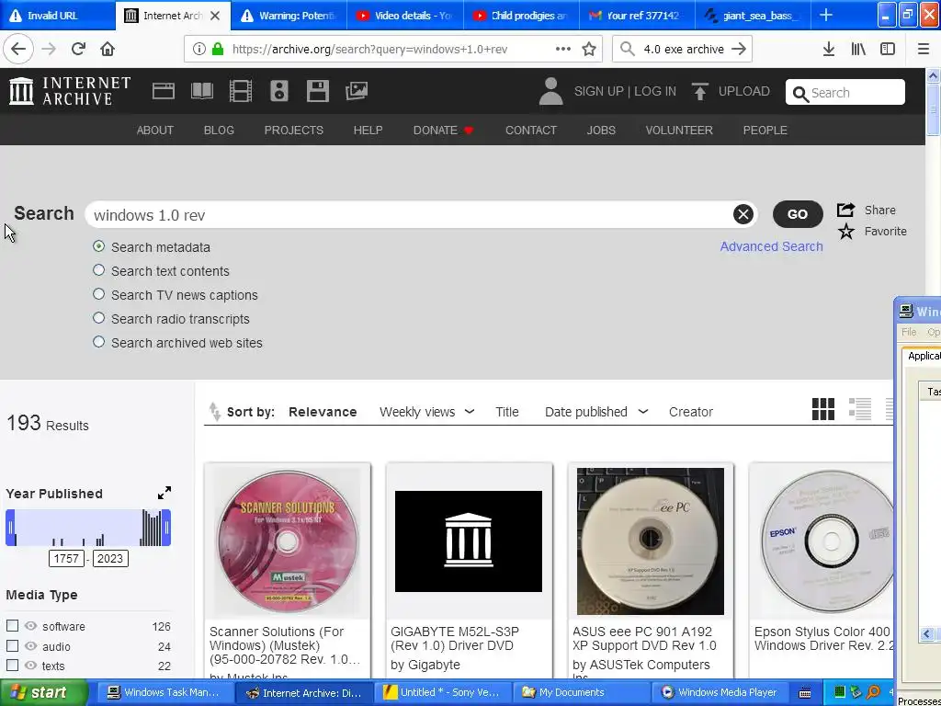941x706 pixels.
Task: Open Firefox hamburger menu
Action: [924, 50]
